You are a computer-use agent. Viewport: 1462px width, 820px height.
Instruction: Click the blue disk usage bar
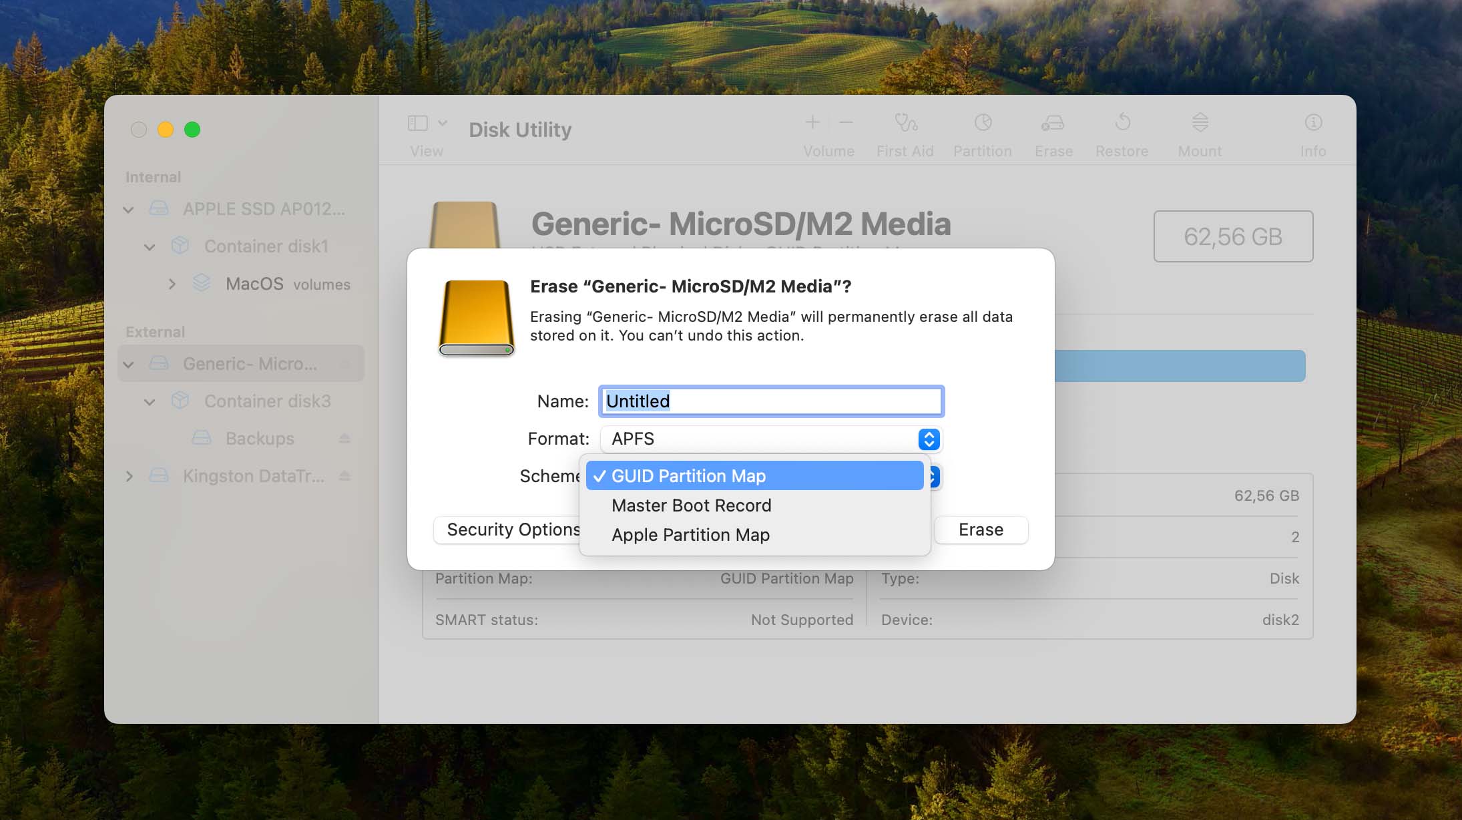click(1180, 366)
